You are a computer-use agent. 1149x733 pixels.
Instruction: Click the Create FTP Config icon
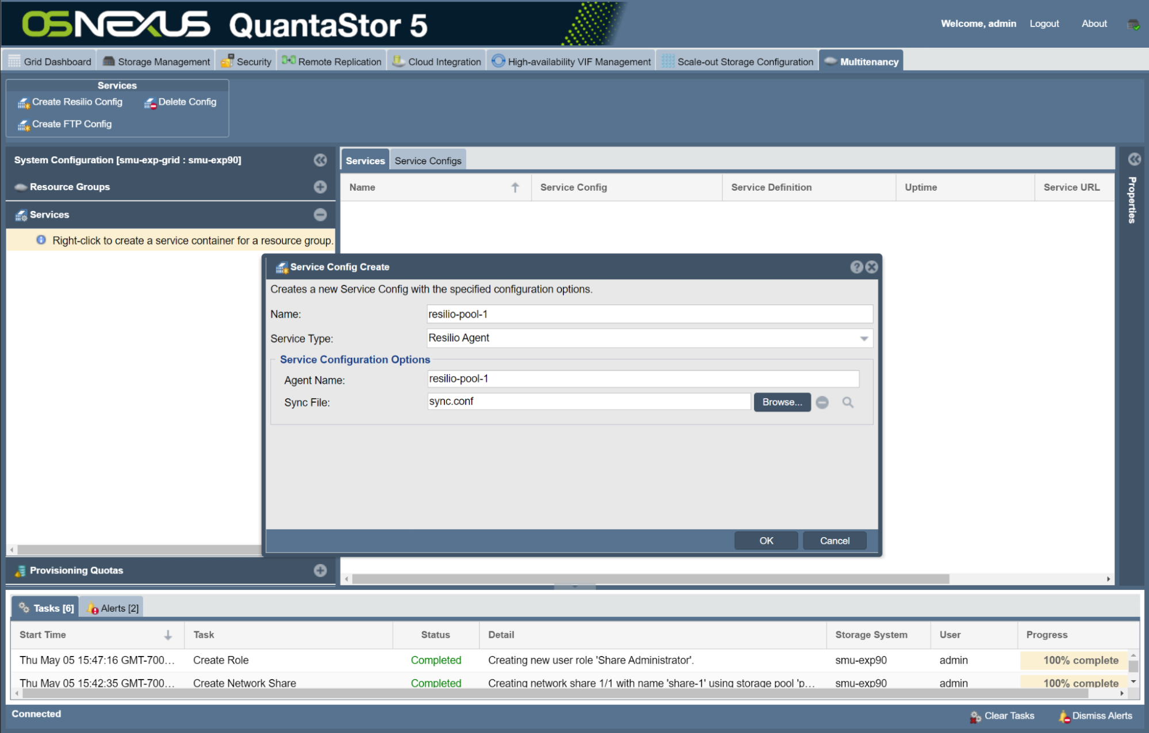point(24,125)
